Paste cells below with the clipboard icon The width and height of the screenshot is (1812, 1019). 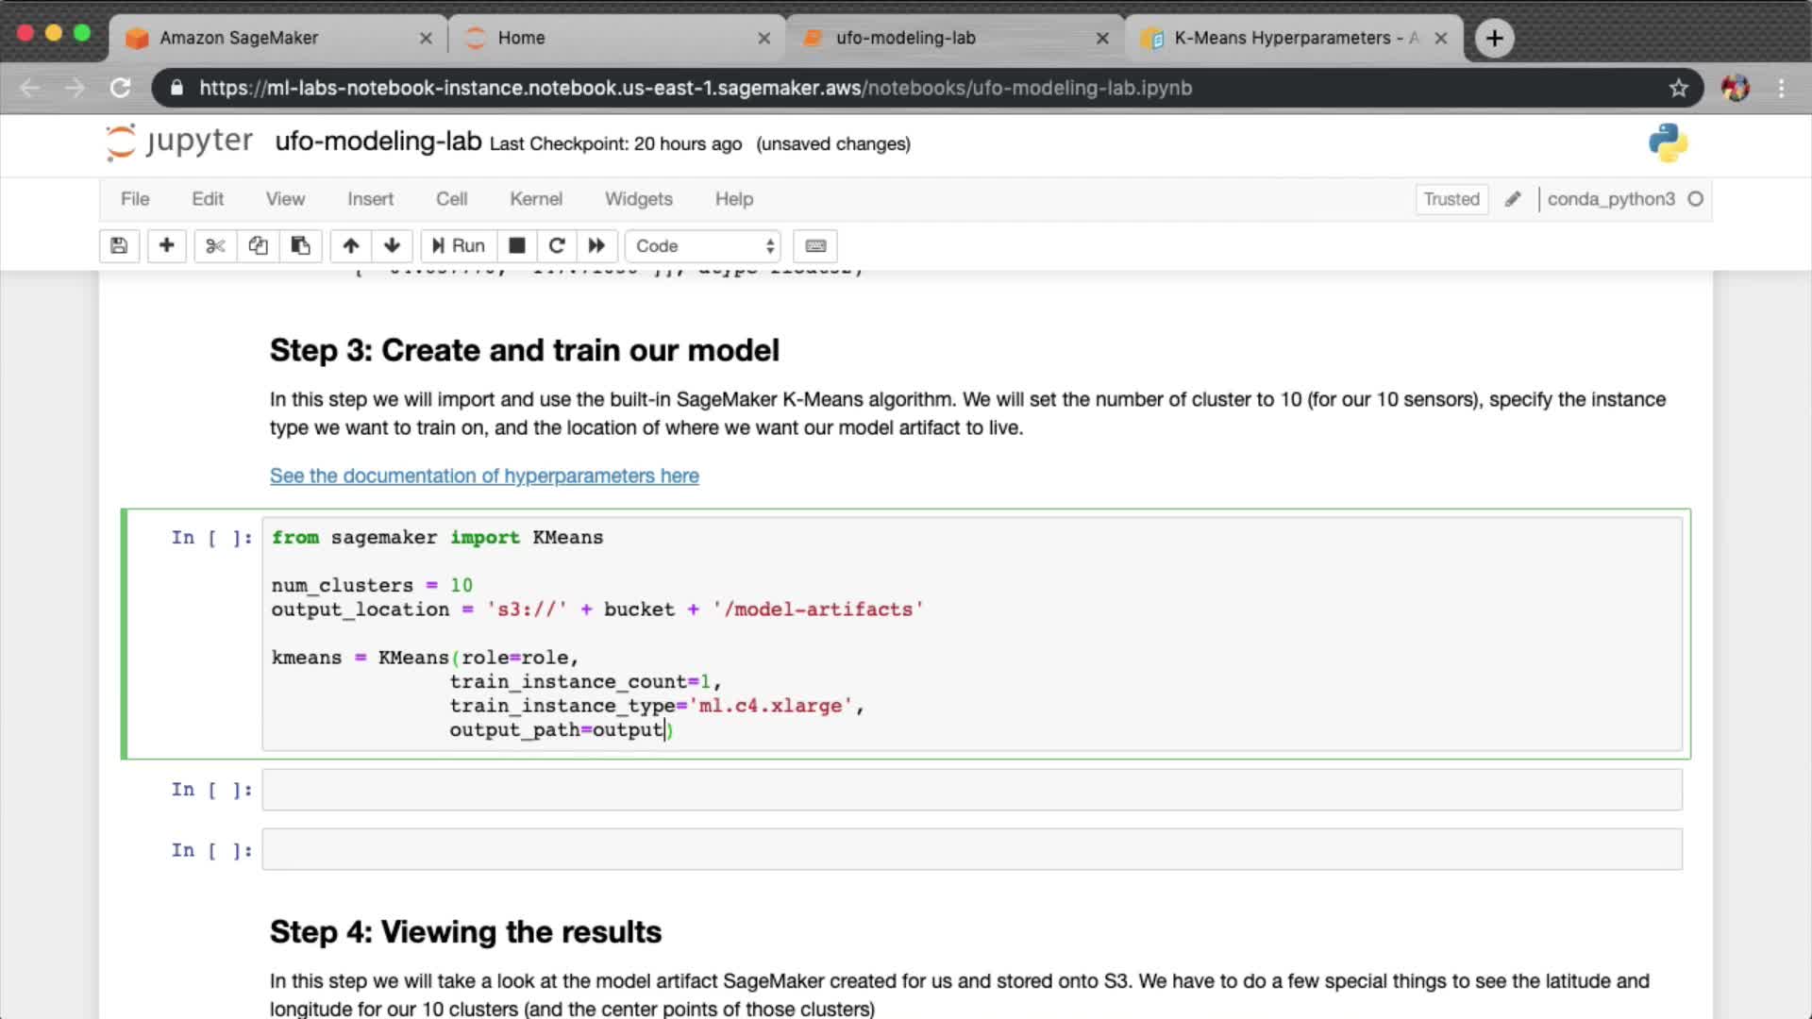300,246
